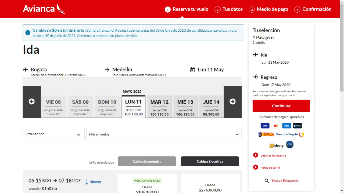Click the Avianca logo
This screenshot has height=193, width=344.
[x=44, y=9]
